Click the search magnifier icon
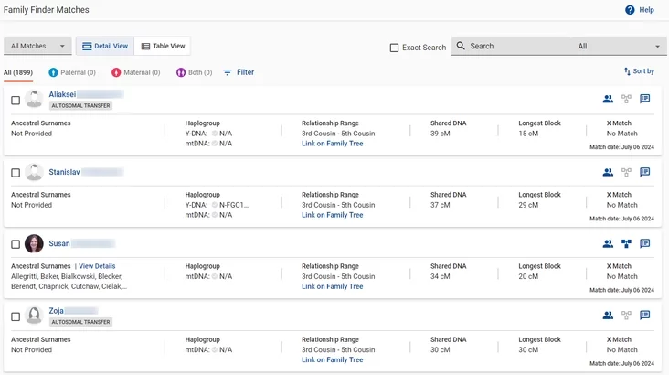Image resolution: width=669 pixels, height=375 pixels. coord(461,46)
